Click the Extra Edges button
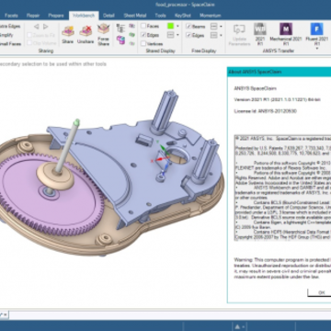Screen dimensions: 331x331 click(10, 27)
